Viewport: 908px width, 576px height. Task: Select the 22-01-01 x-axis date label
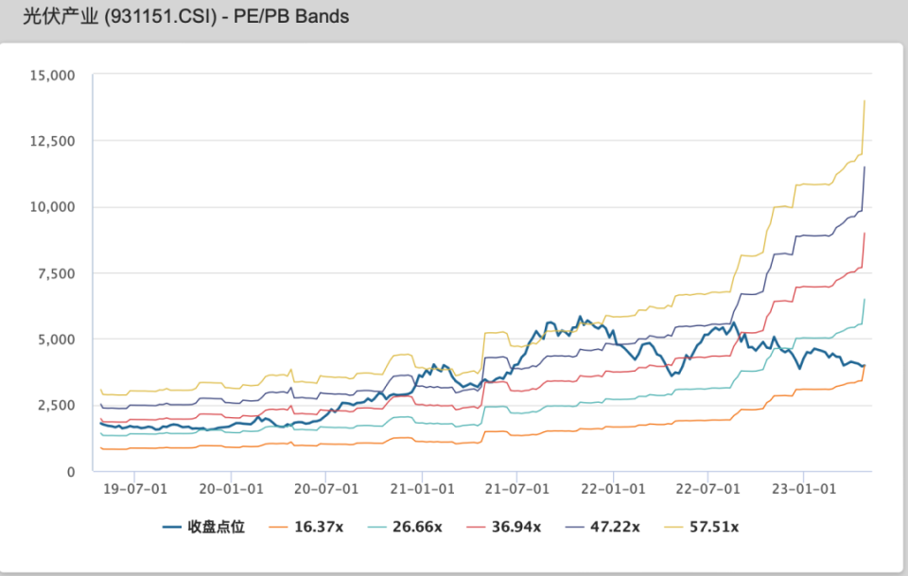coord(612,489)
